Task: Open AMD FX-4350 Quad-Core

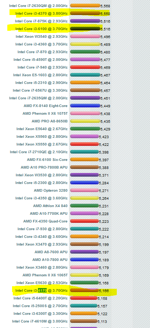Action: (x=45, y=221)
